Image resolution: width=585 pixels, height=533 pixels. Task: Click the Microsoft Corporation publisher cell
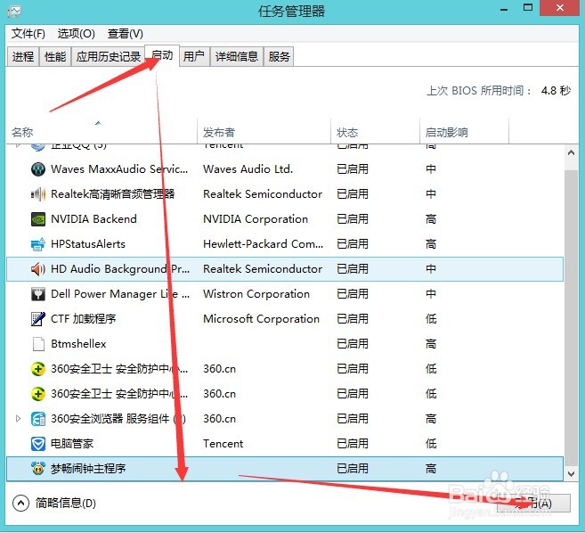pyautogui.click(x=261, y=319)
